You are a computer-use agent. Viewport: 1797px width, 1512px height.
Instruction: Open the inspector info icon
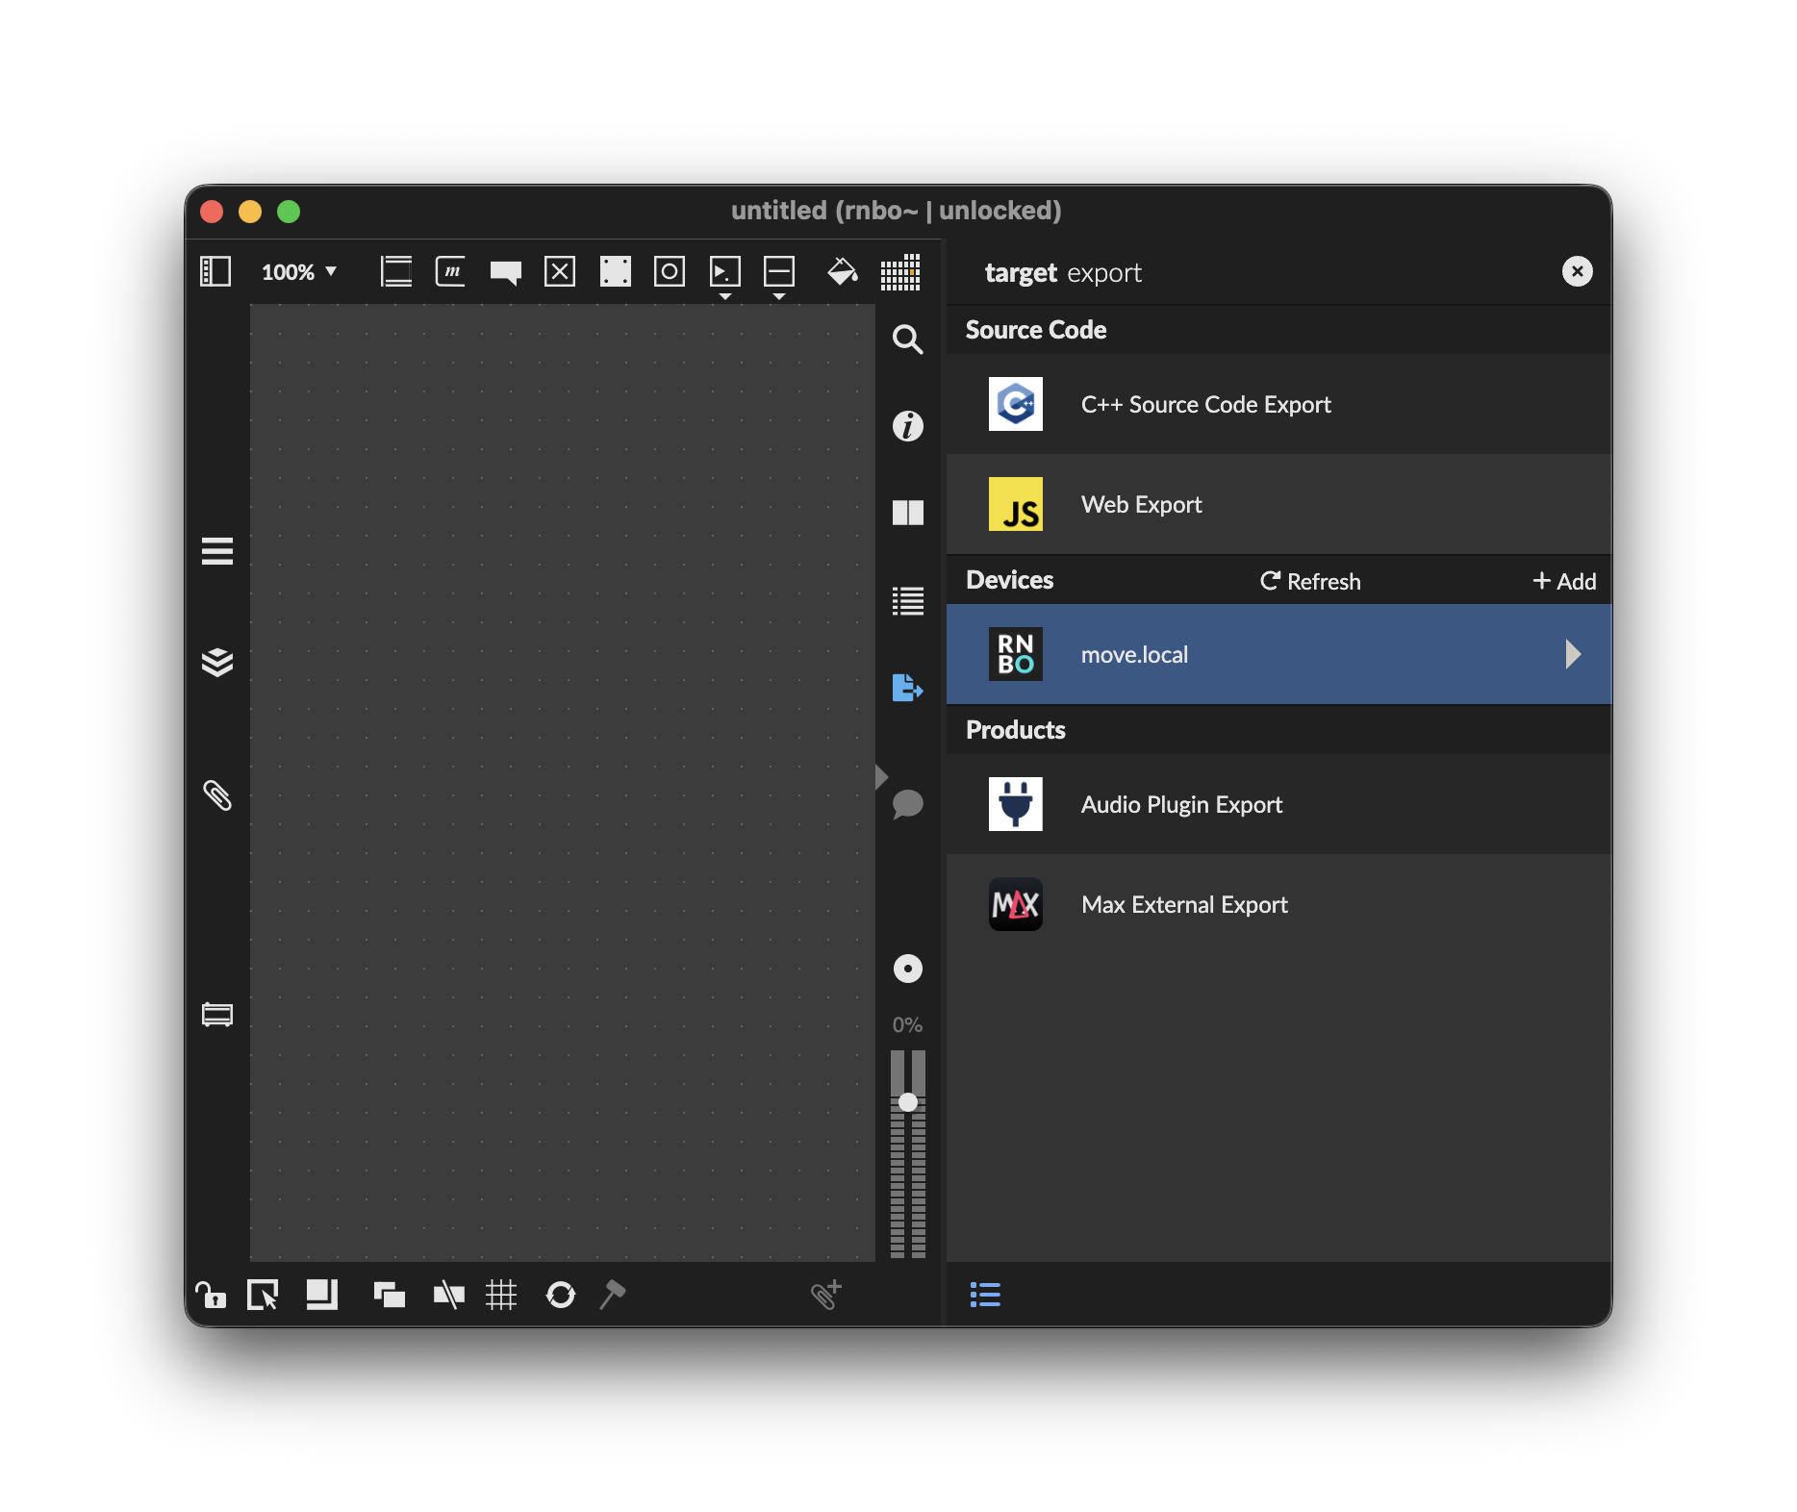click(907, 425)
